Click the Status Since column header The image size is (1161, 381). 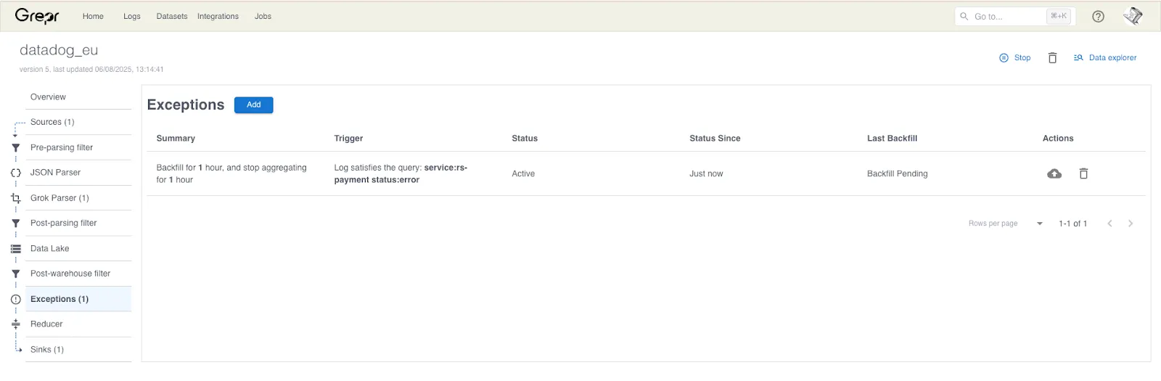715,139
